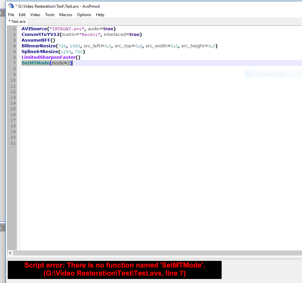Click the AVISource function on line 1
Image resolution: width=302 pixels, height=283 pixels.
click(34, 29)
